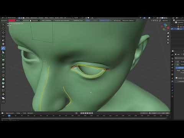184x138 pixels.
Task: Enable vertex select mode
Action: click(x=19, y=18)
